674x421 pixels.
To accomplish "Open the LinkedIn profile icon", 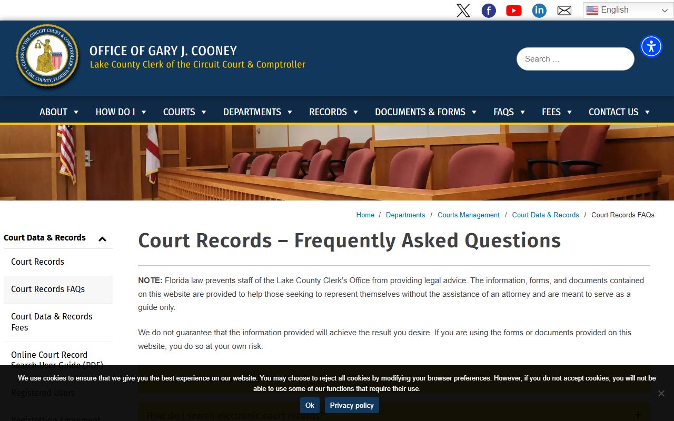I will coord(539,11).
